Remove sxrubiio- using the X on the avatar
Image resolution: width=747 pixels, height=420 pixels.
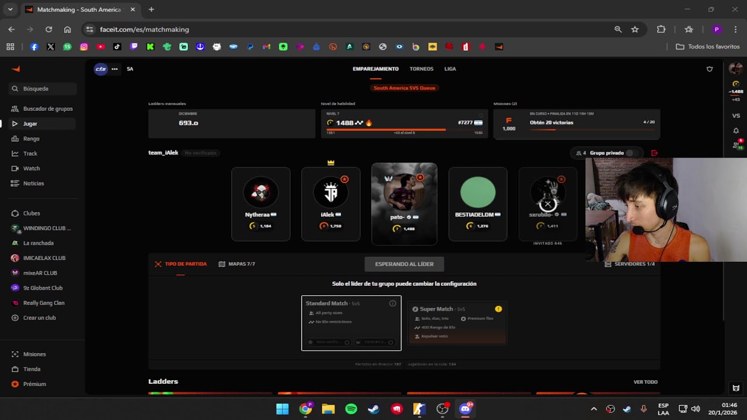pos(547,204)
